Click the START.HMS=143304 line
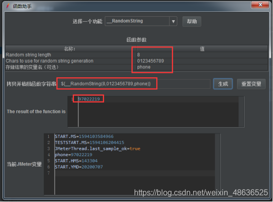 [76, 161]
